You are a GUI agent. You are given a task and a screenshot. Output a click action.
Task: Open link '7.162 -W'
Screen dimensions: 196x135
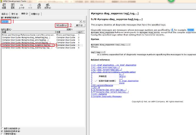(95, 87)
